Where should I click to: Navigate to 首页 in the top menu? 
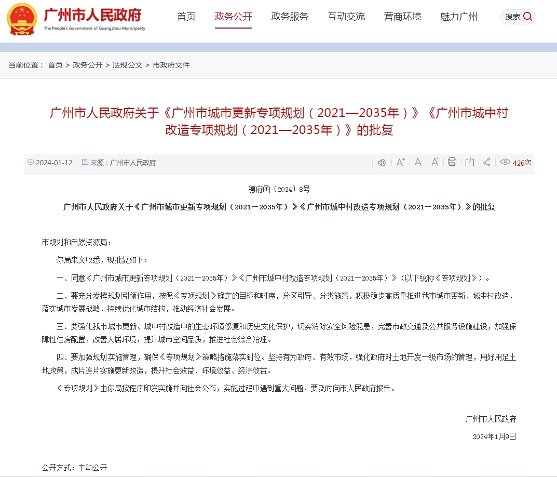[185, 16]
